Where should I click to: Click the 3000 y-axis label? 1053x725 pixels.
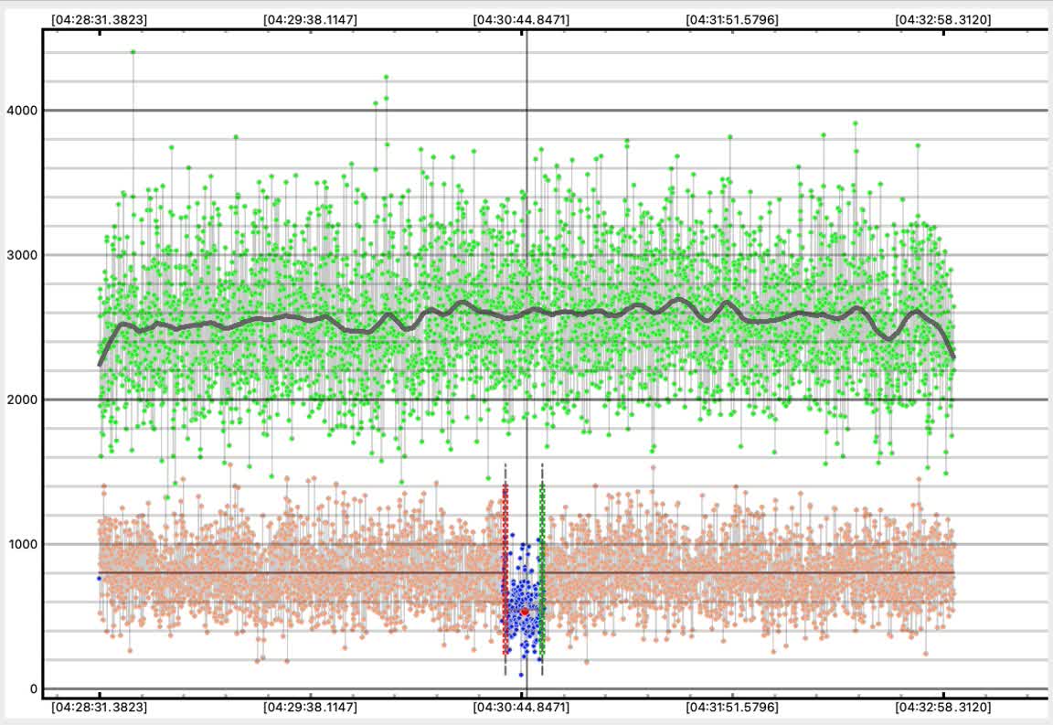coord(20,255)
